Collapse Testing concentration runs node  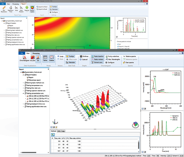23,93
